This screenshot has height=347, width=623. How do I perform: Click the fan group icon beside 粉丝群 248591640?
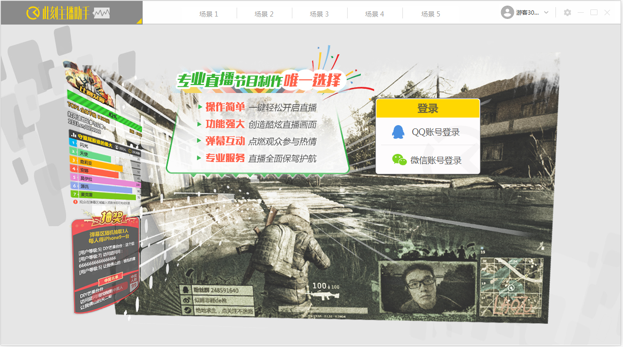point(186,290)
